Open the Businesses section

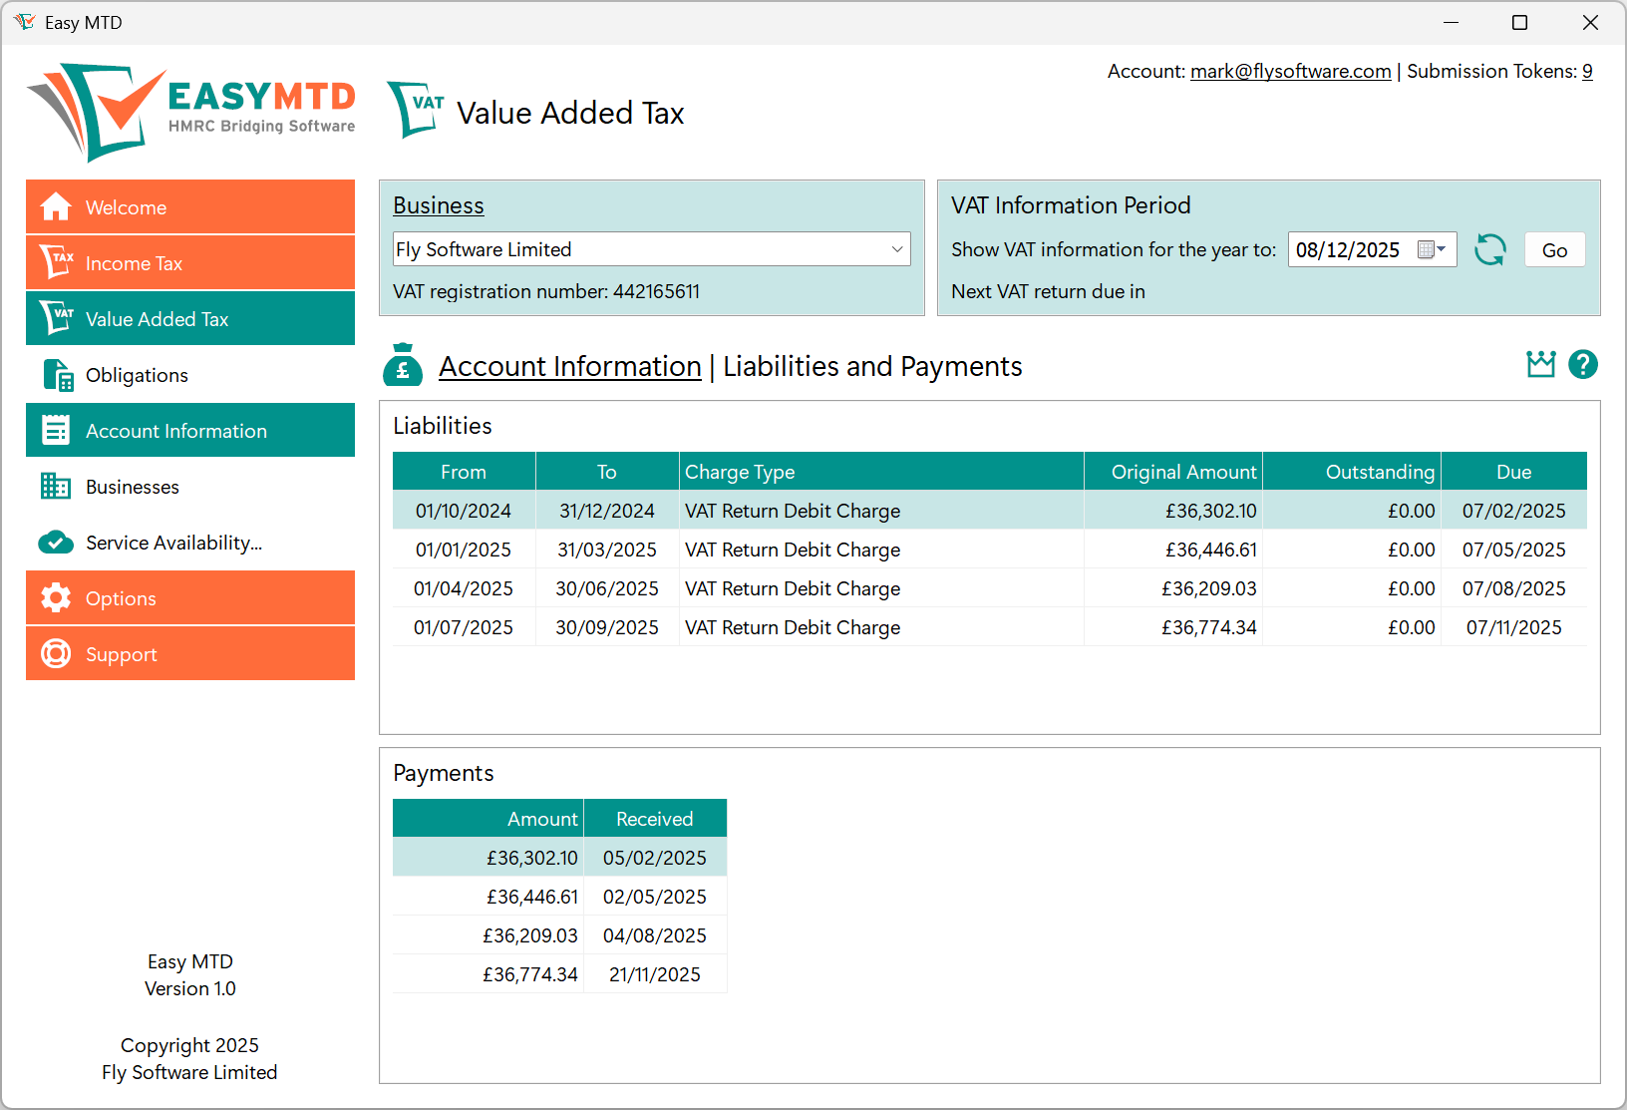point(133,486)
